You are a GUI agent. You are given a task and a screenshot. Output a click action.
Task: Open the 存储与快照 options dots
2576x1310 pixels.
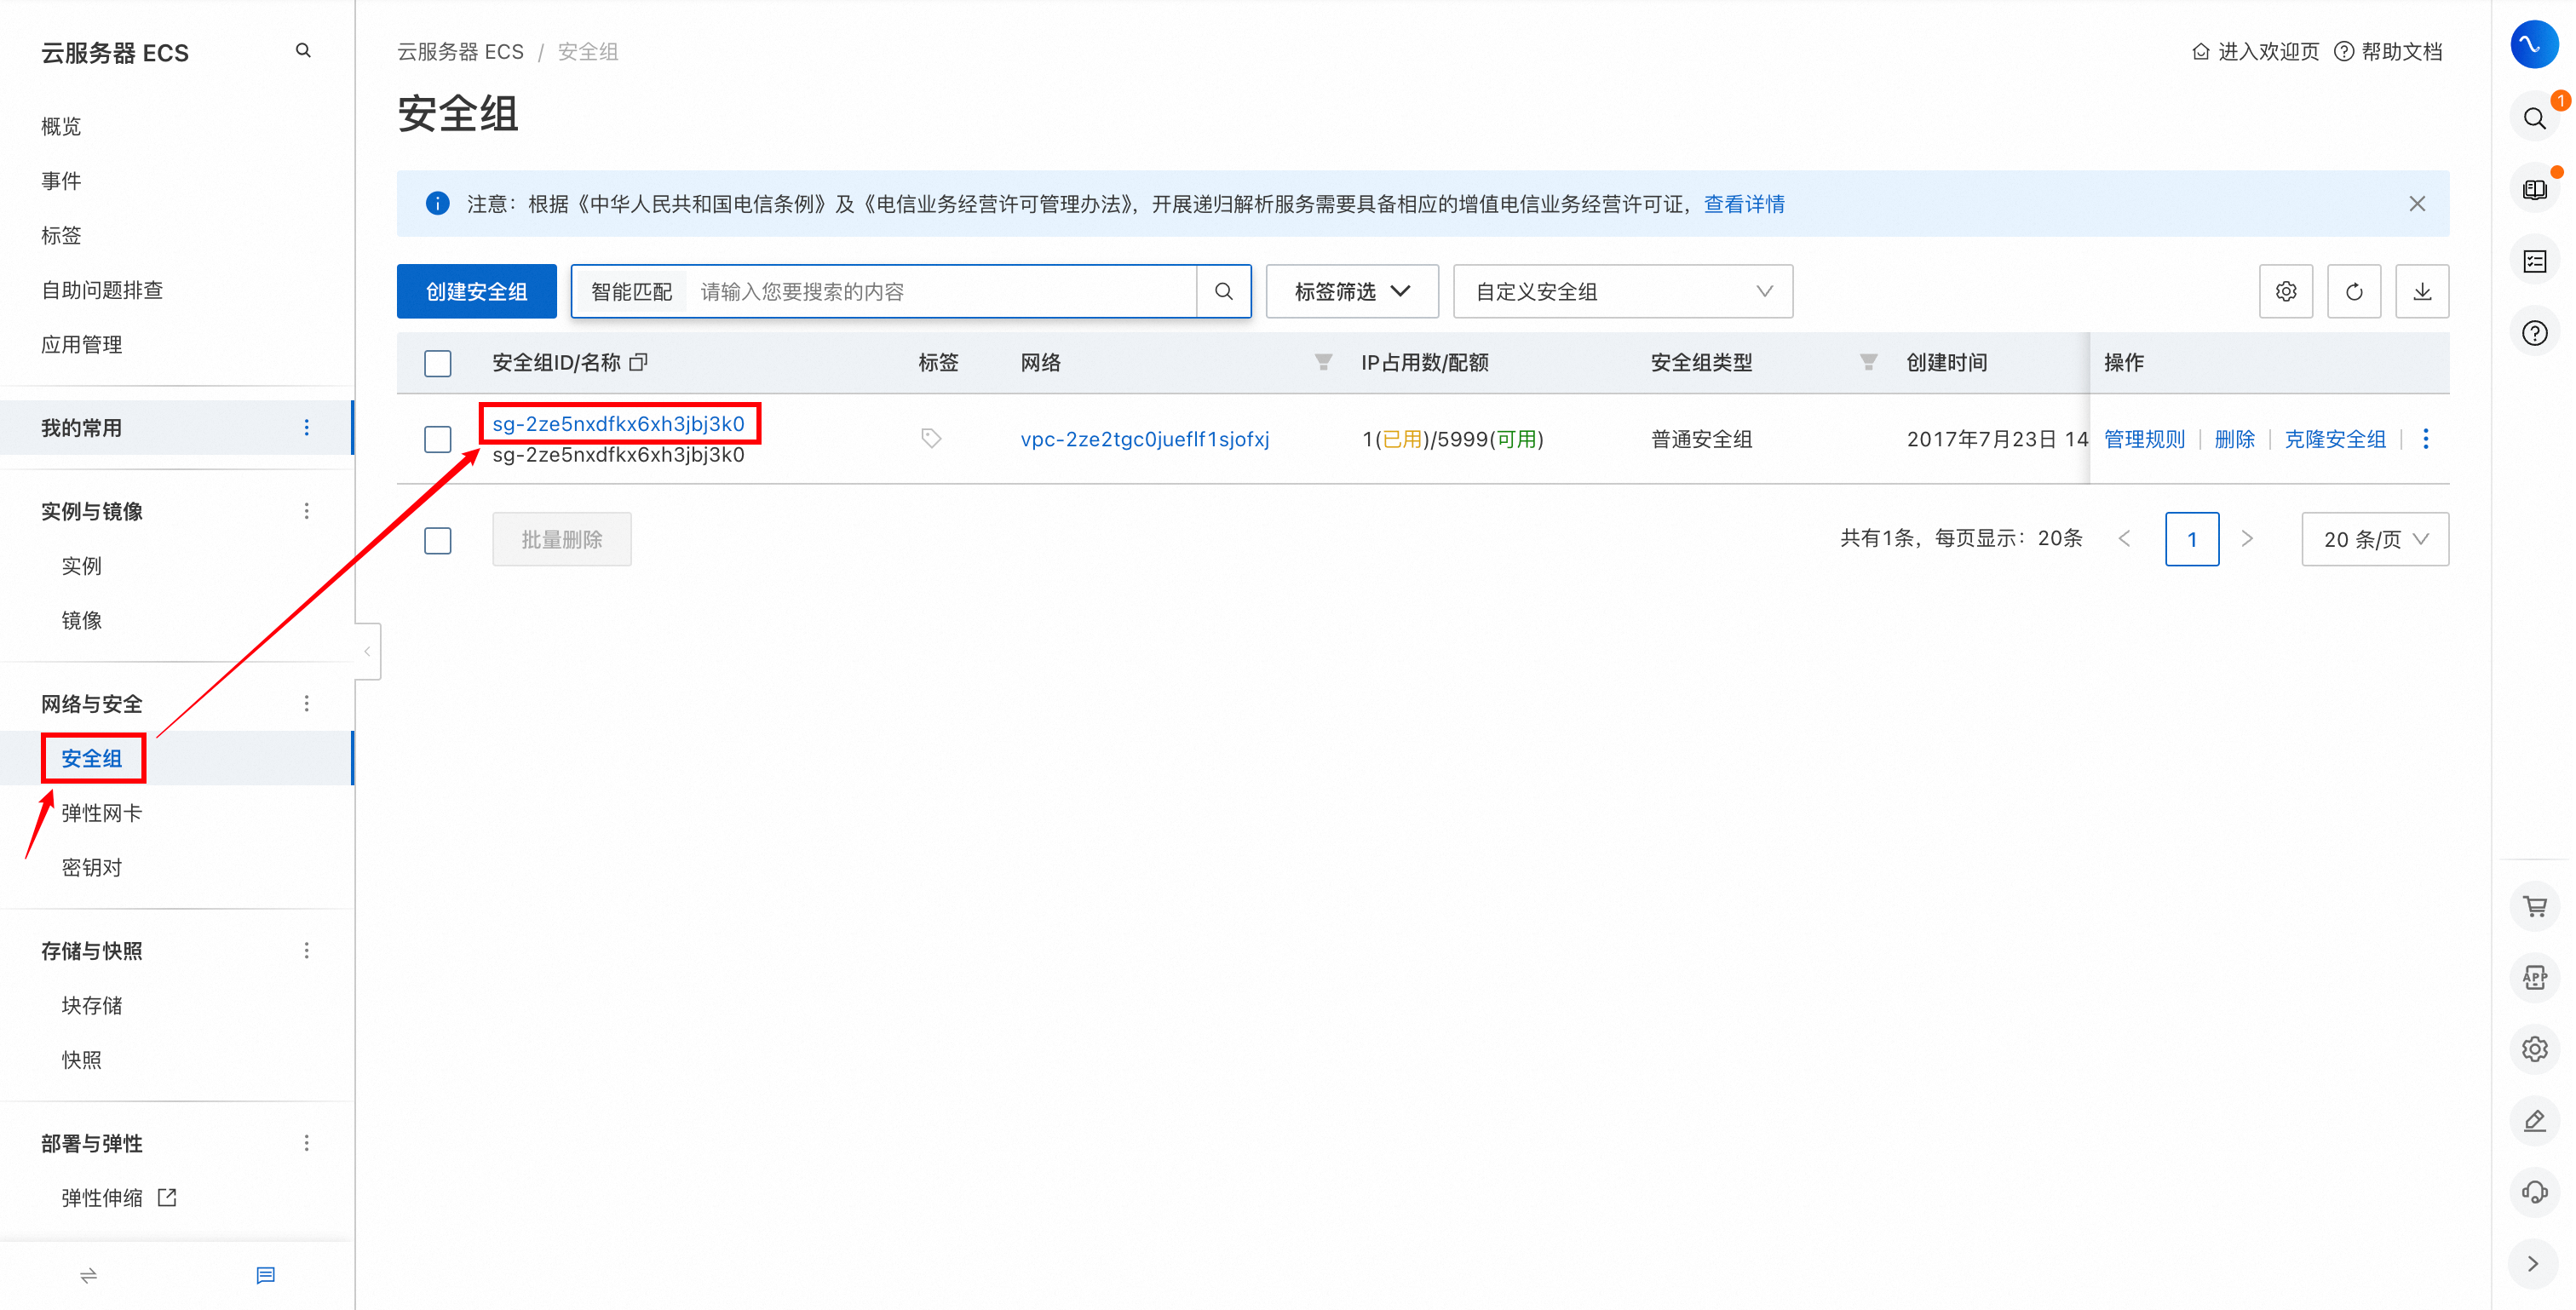[x=306, y=951]
